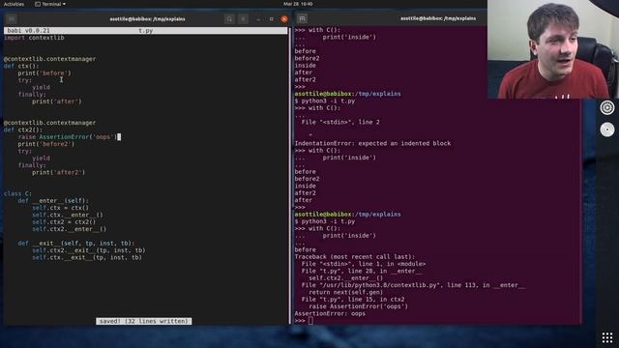Click 'File "t.py", line 15, in ctx2' line

(353, 300)
